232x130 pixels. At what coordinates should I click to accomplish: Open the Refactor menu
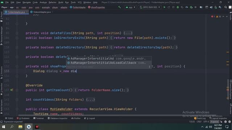[52, 3]
